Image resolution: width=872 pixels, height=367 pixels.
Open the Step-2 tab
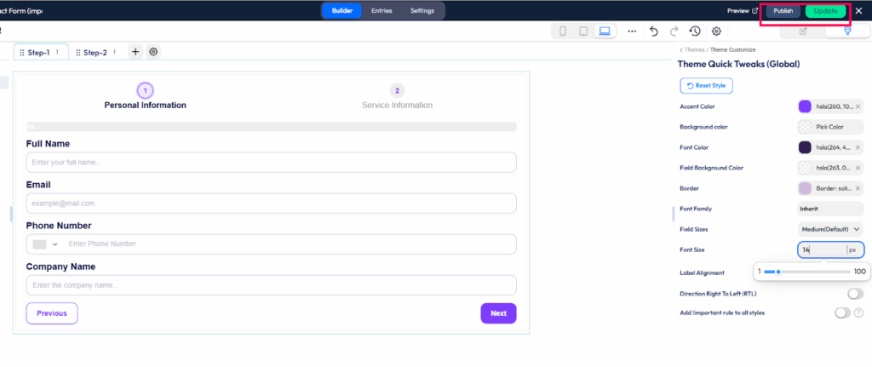click(x=95, y=53)
